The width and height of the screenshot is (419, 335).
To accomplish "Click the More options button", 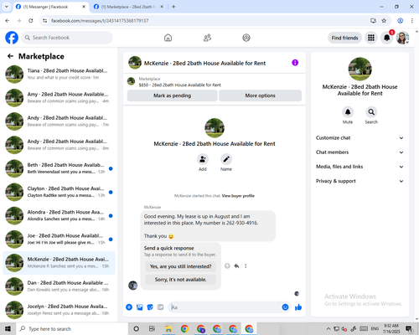I will click(260, 95).
